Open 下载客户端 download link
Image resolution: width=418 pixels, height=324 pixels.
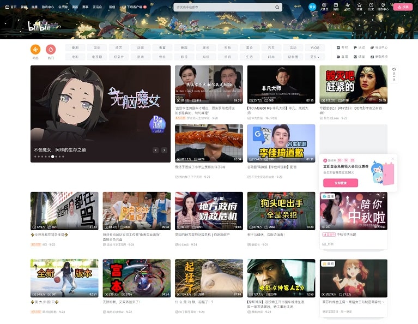134,7
